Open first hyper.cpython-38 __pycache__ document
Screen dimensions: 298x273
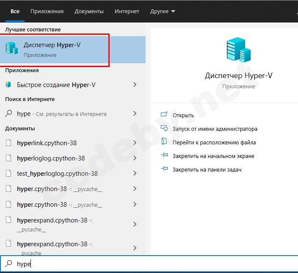pos(60,189)
